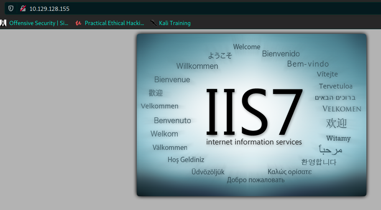The image size is (381, 210).
Task: Click the Offensive Security bookmark favicon
Action: [x=3, y=23]
